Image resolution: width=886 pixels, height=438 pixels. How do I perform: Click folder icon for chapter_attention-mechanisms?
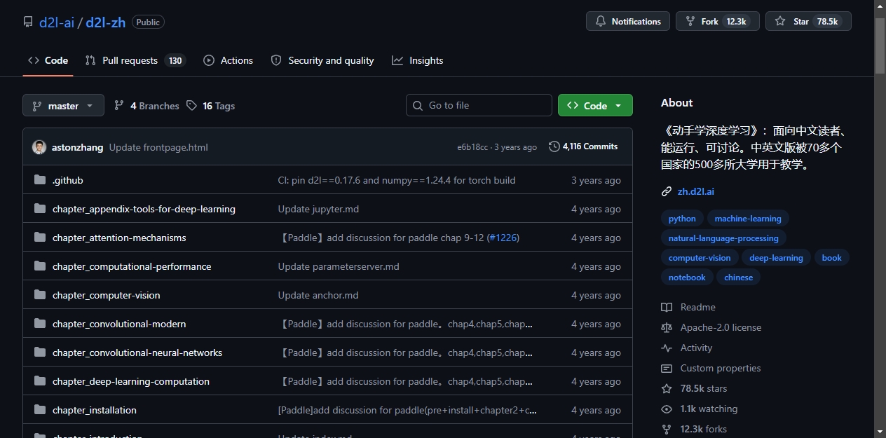click(x=40, y=238)
